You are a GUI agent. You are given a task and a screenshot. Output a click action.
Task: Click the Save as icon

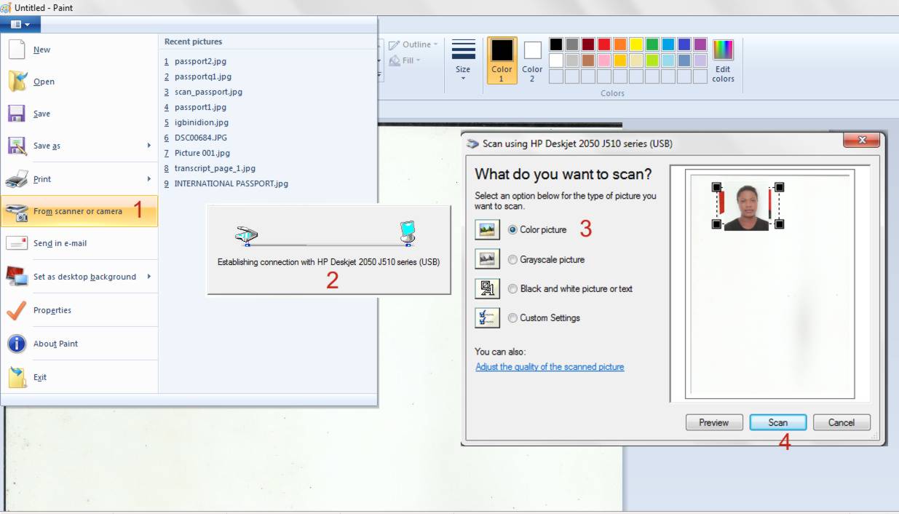tap(17, 146)
